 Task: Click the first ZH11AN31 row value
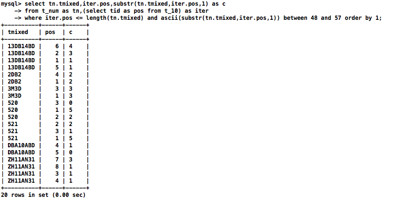(x=21, y=160)
